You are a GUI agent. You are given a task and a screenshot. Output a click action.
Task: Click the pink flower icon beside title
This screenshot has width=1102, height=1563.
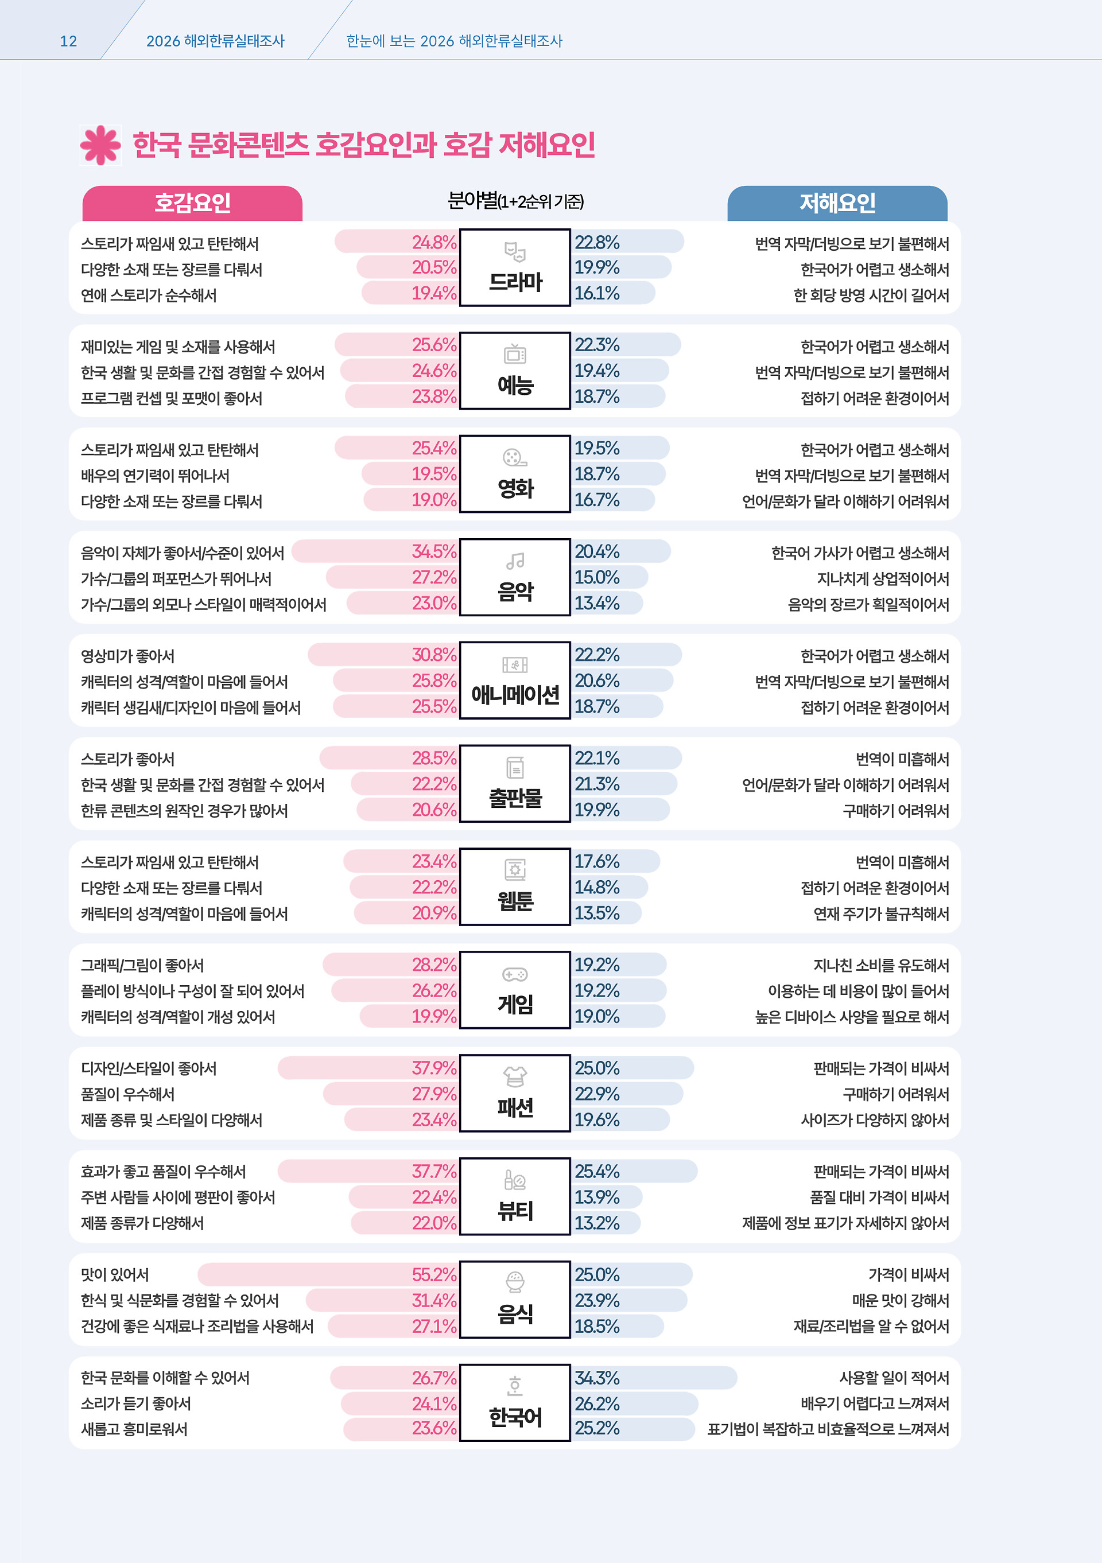[101, 145]
